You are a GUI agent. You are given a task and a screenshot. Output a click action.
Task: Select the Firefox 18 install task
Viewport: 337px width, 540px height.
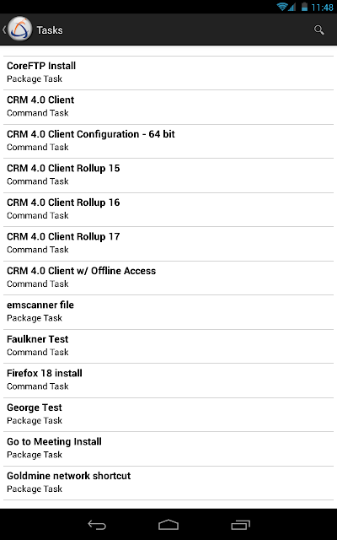[x=168, y=381]
